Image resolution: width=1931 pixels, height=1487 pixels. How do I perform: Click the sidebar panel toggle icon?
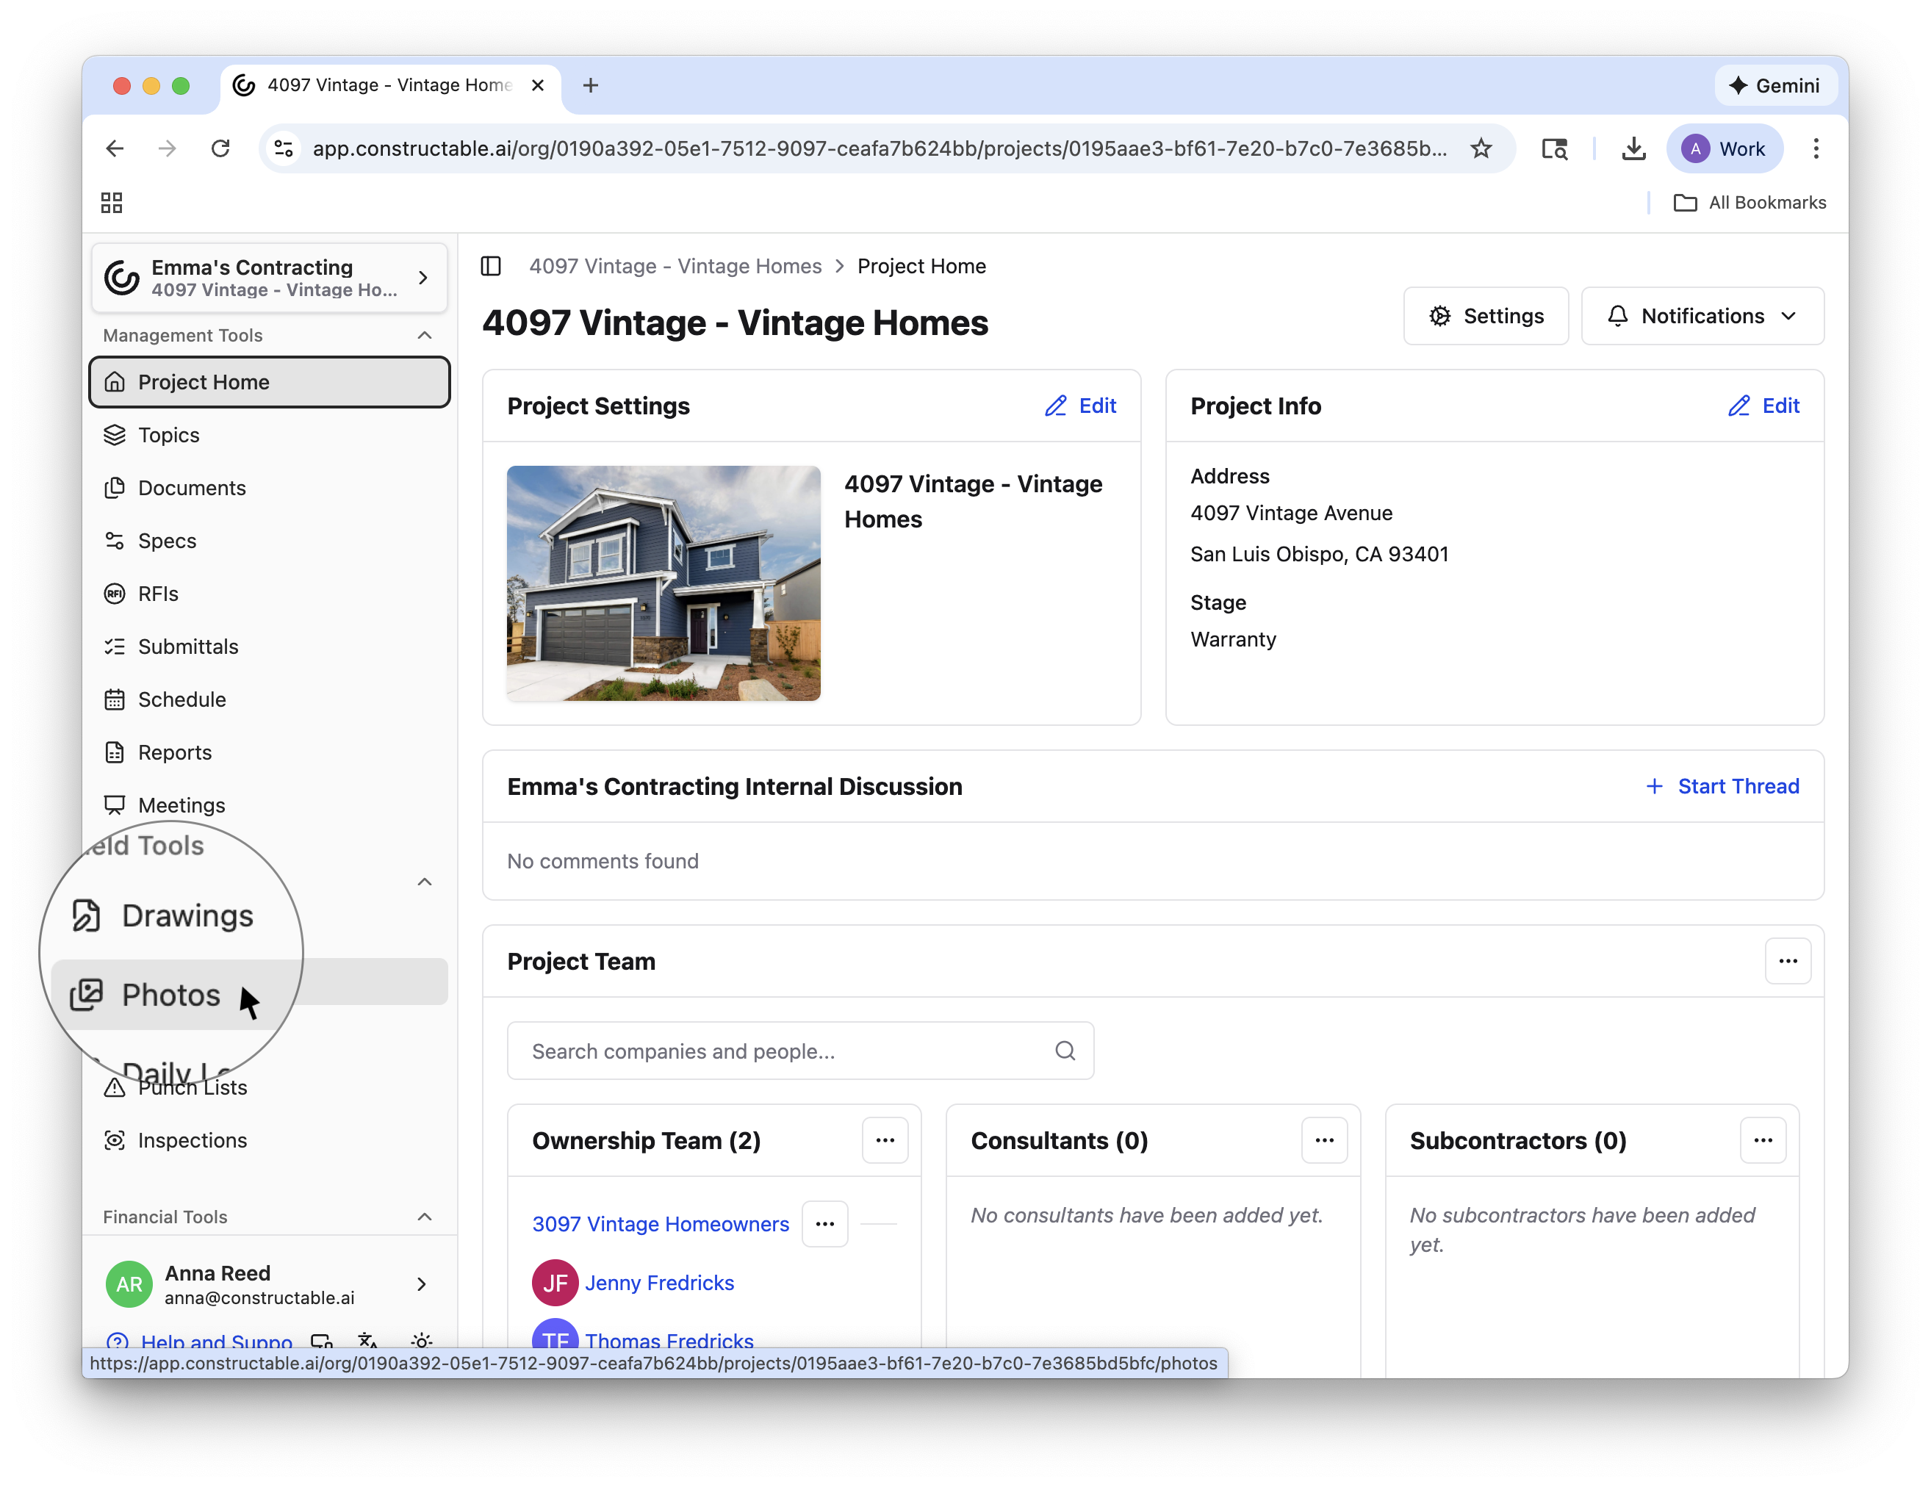(x=491, y=266)
